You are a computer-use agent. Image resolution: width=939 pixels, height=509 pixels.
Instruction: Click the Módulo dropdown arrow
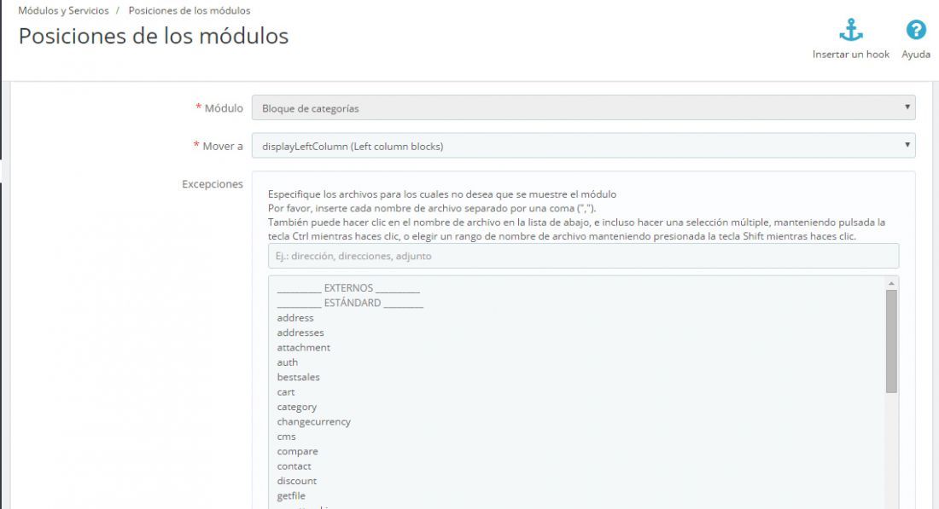click(907, 107)
